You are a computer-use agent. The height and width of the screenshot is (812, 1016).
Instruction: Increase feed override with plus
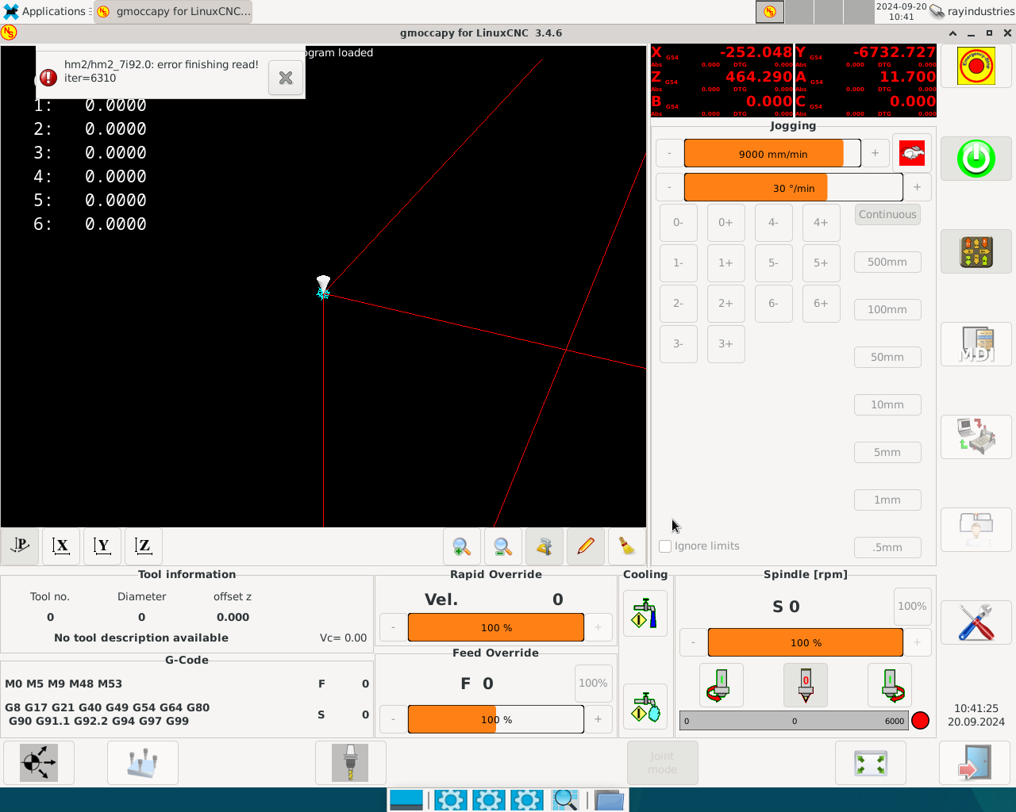tap(598, 719)
